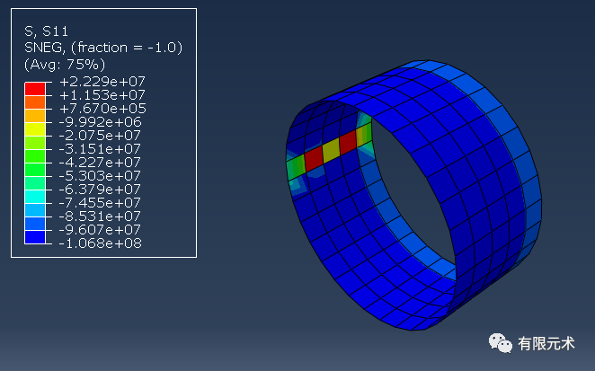Click the legend value -6.379e+07
The image size is (595, 371).
[100, 190]
